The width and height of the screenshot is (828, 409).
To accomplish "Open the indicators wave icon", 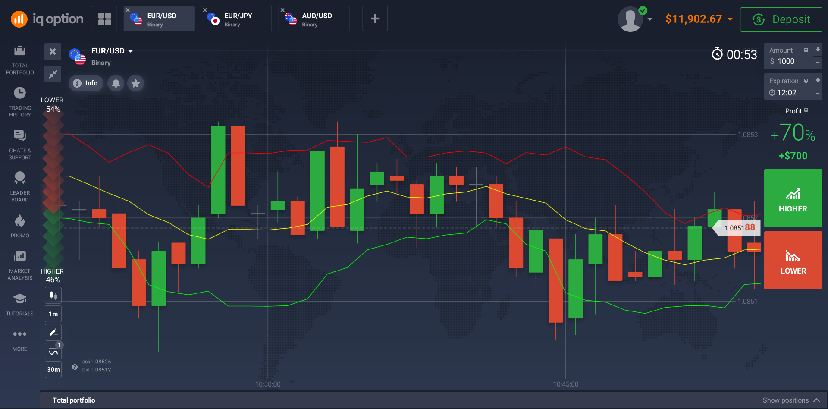I will click(53, 351).
